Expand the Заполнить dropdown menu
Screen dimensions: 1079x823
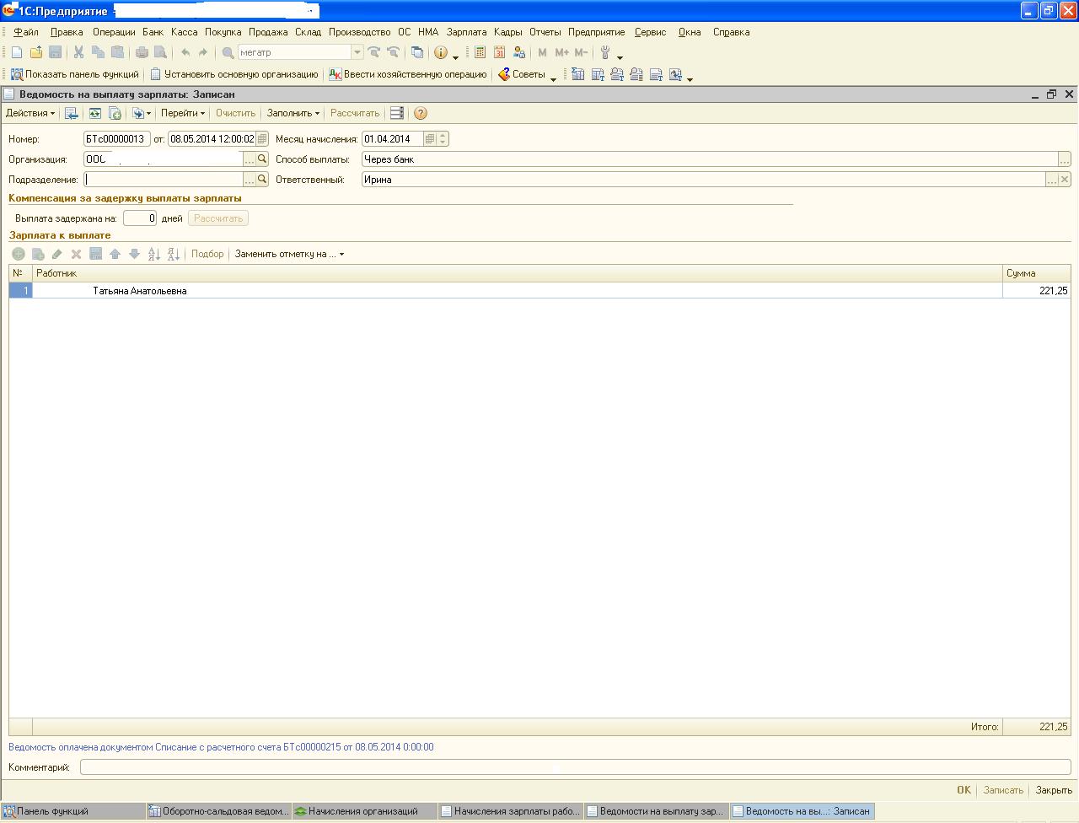[x=293, y=113]
